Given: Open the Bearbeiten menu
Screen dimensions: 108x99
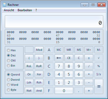Looking at the screenshot, I should (x=25, y=10).
